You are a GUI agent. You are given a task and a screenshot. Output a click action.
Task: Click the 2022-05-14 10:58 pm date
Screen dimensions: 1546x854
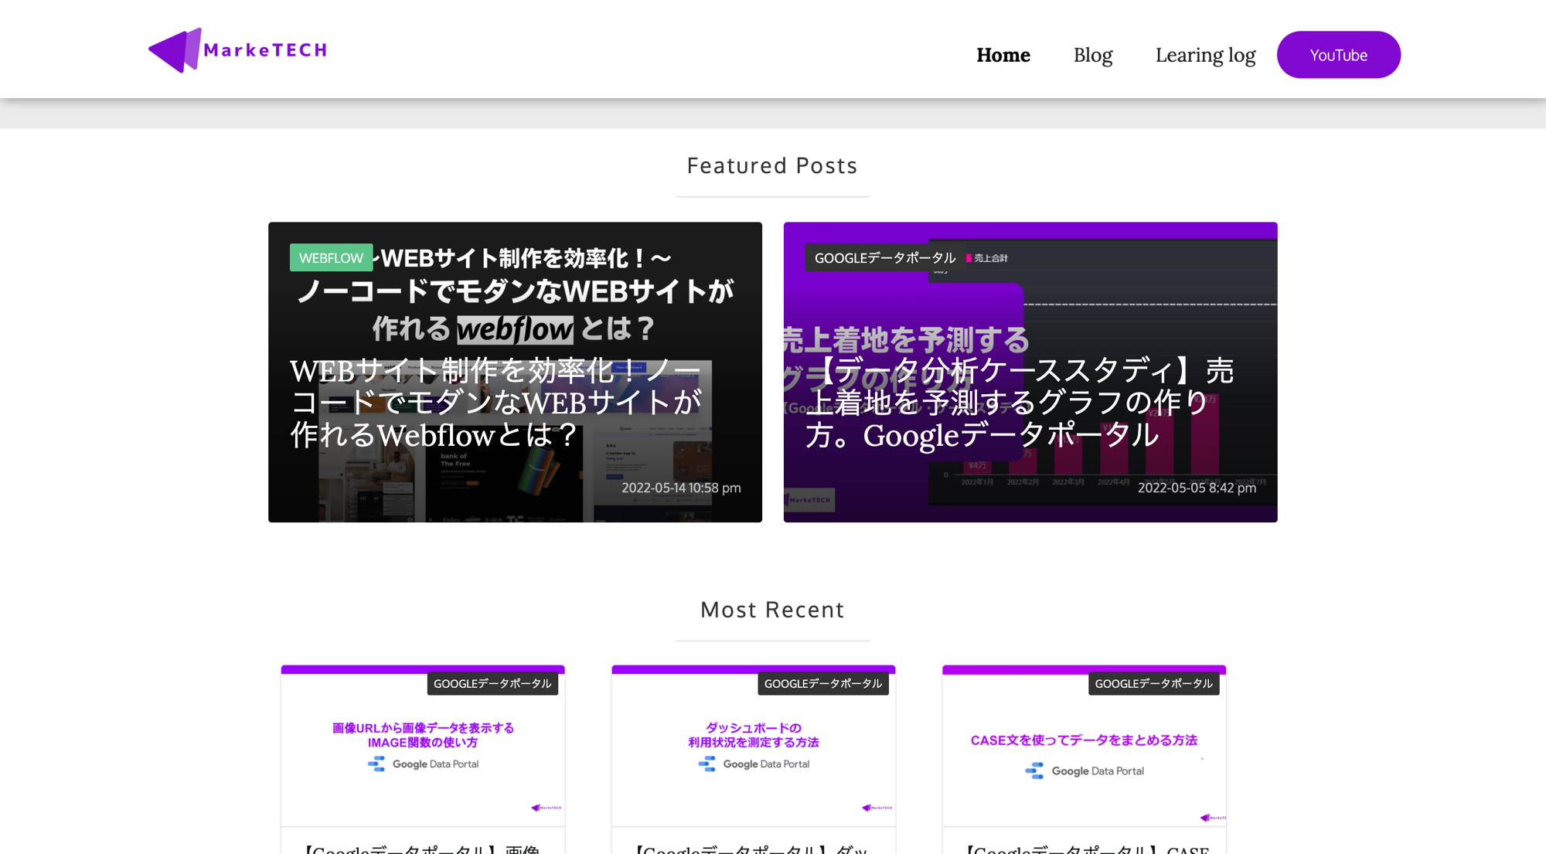coord(681,488)
